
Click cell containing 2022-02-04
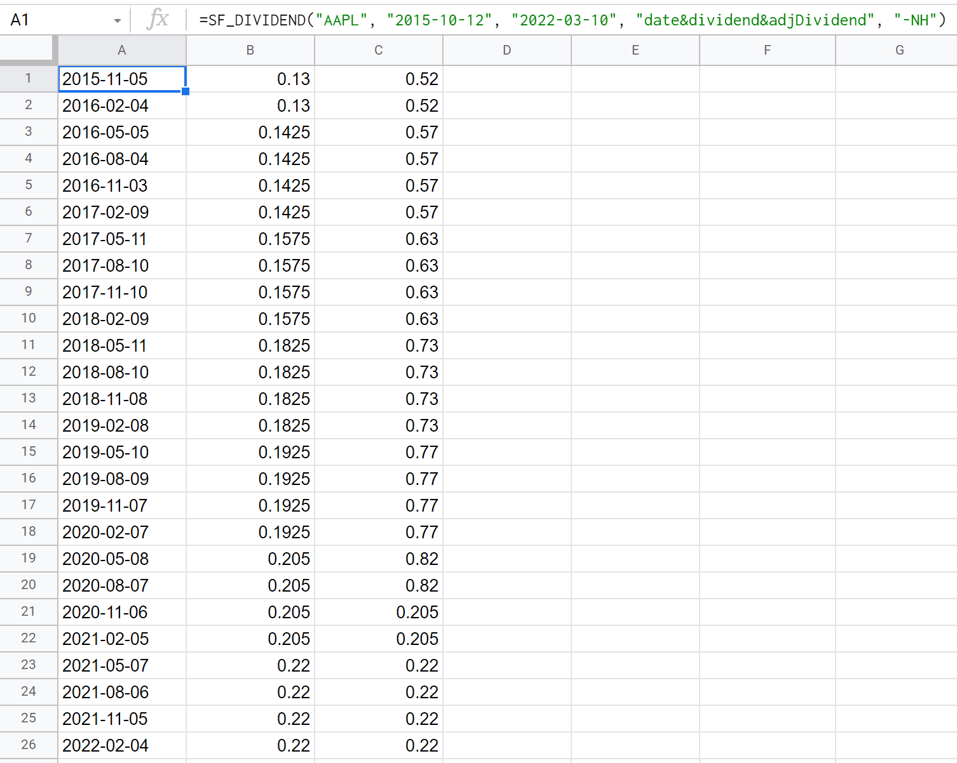(x=122, y=745)
